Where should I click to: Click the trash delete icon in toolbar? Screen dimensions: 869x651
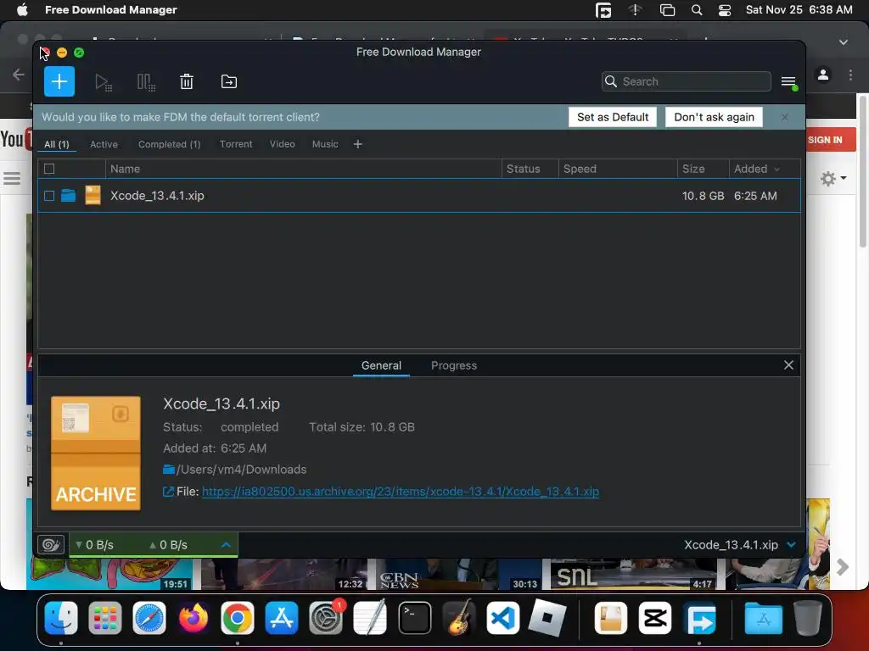tap(187, 81)
